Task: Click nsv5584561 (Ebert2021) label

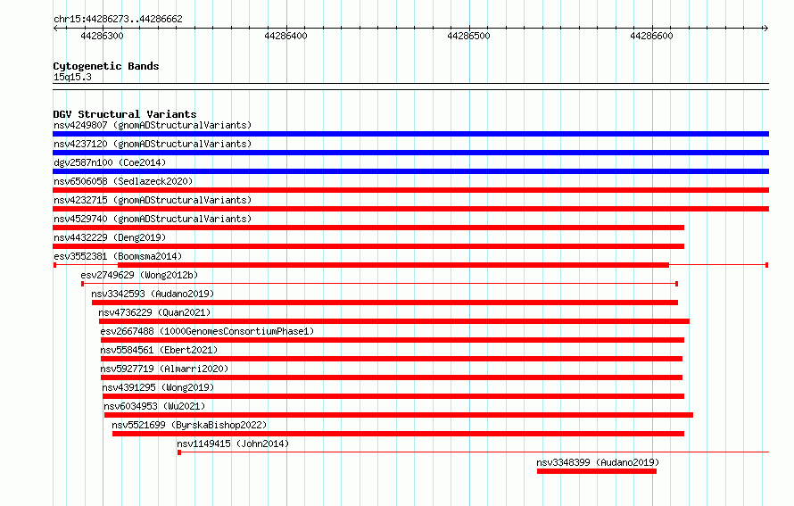Action: pyautogui.click(x=159, y=350)
